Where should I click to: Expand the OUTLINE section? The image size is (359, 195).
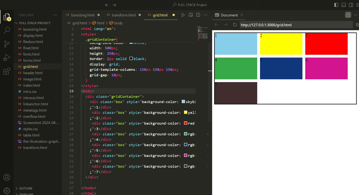[26, 188]
